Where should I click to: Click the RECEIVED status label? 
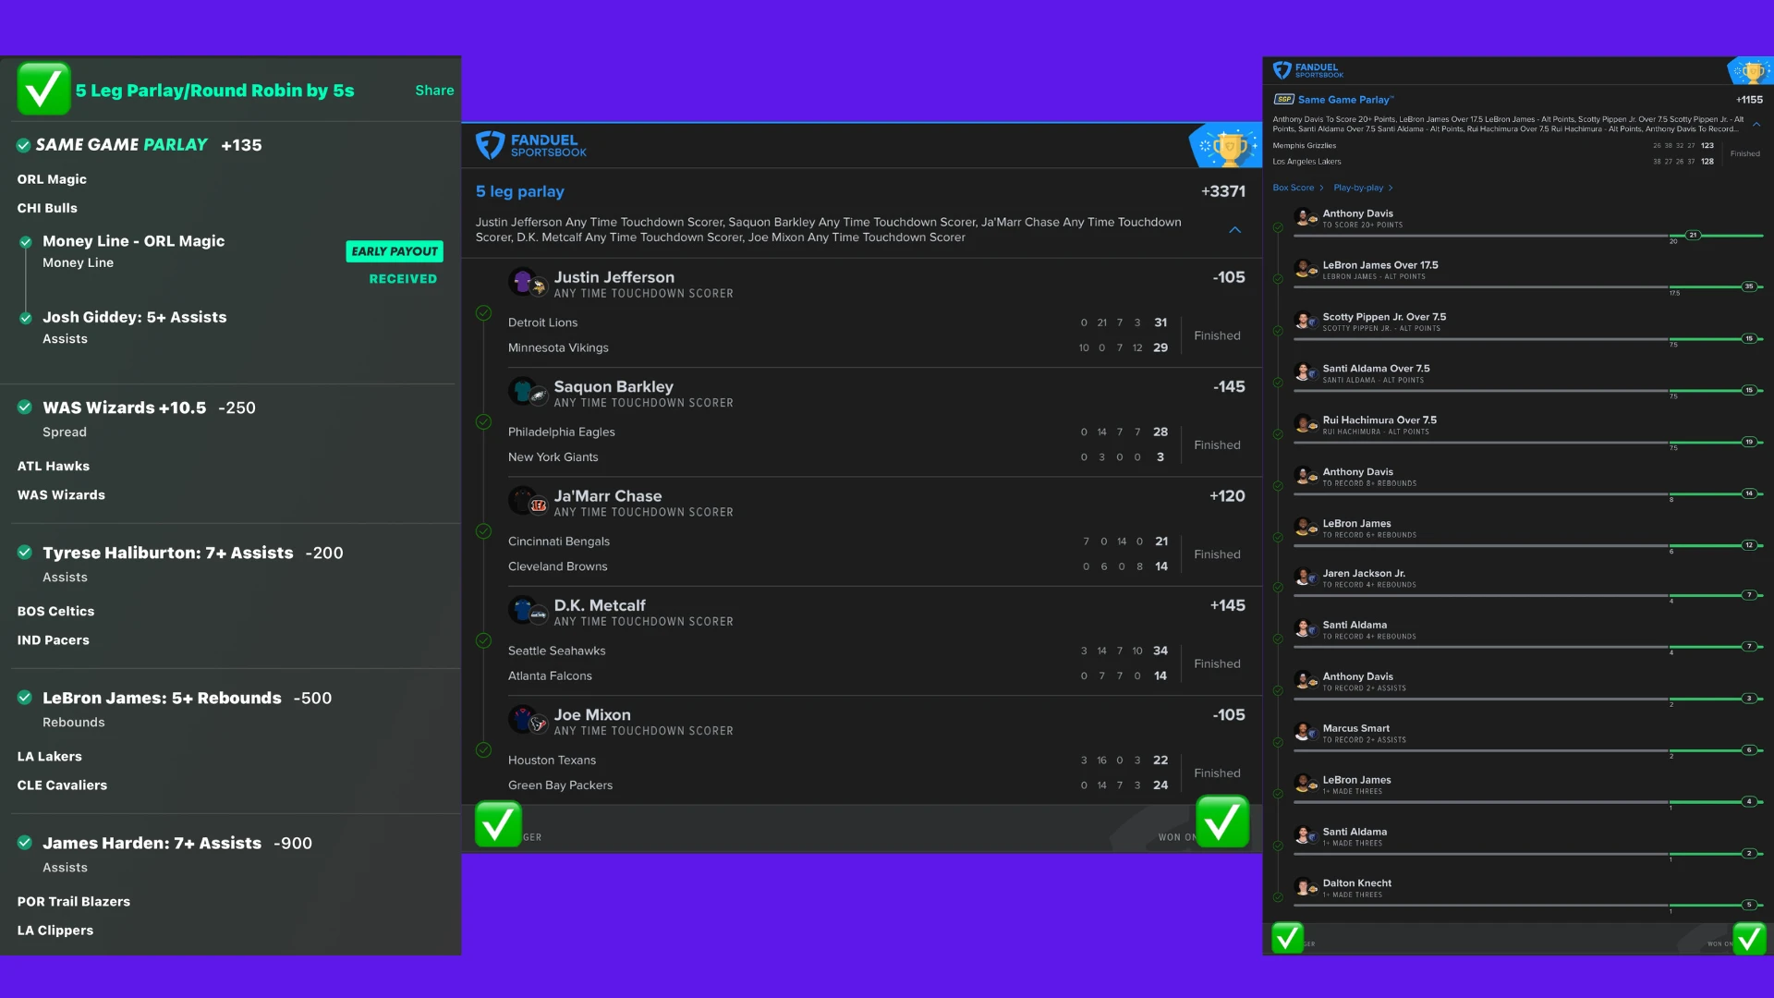pyautogui.click(x=403, y=279)
